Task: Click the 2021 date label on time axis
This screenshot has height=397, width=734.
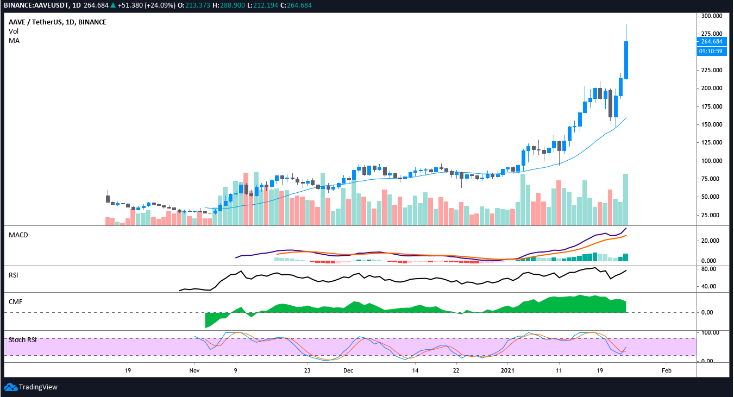Action: pyautogui.click(x=507, y=370)
